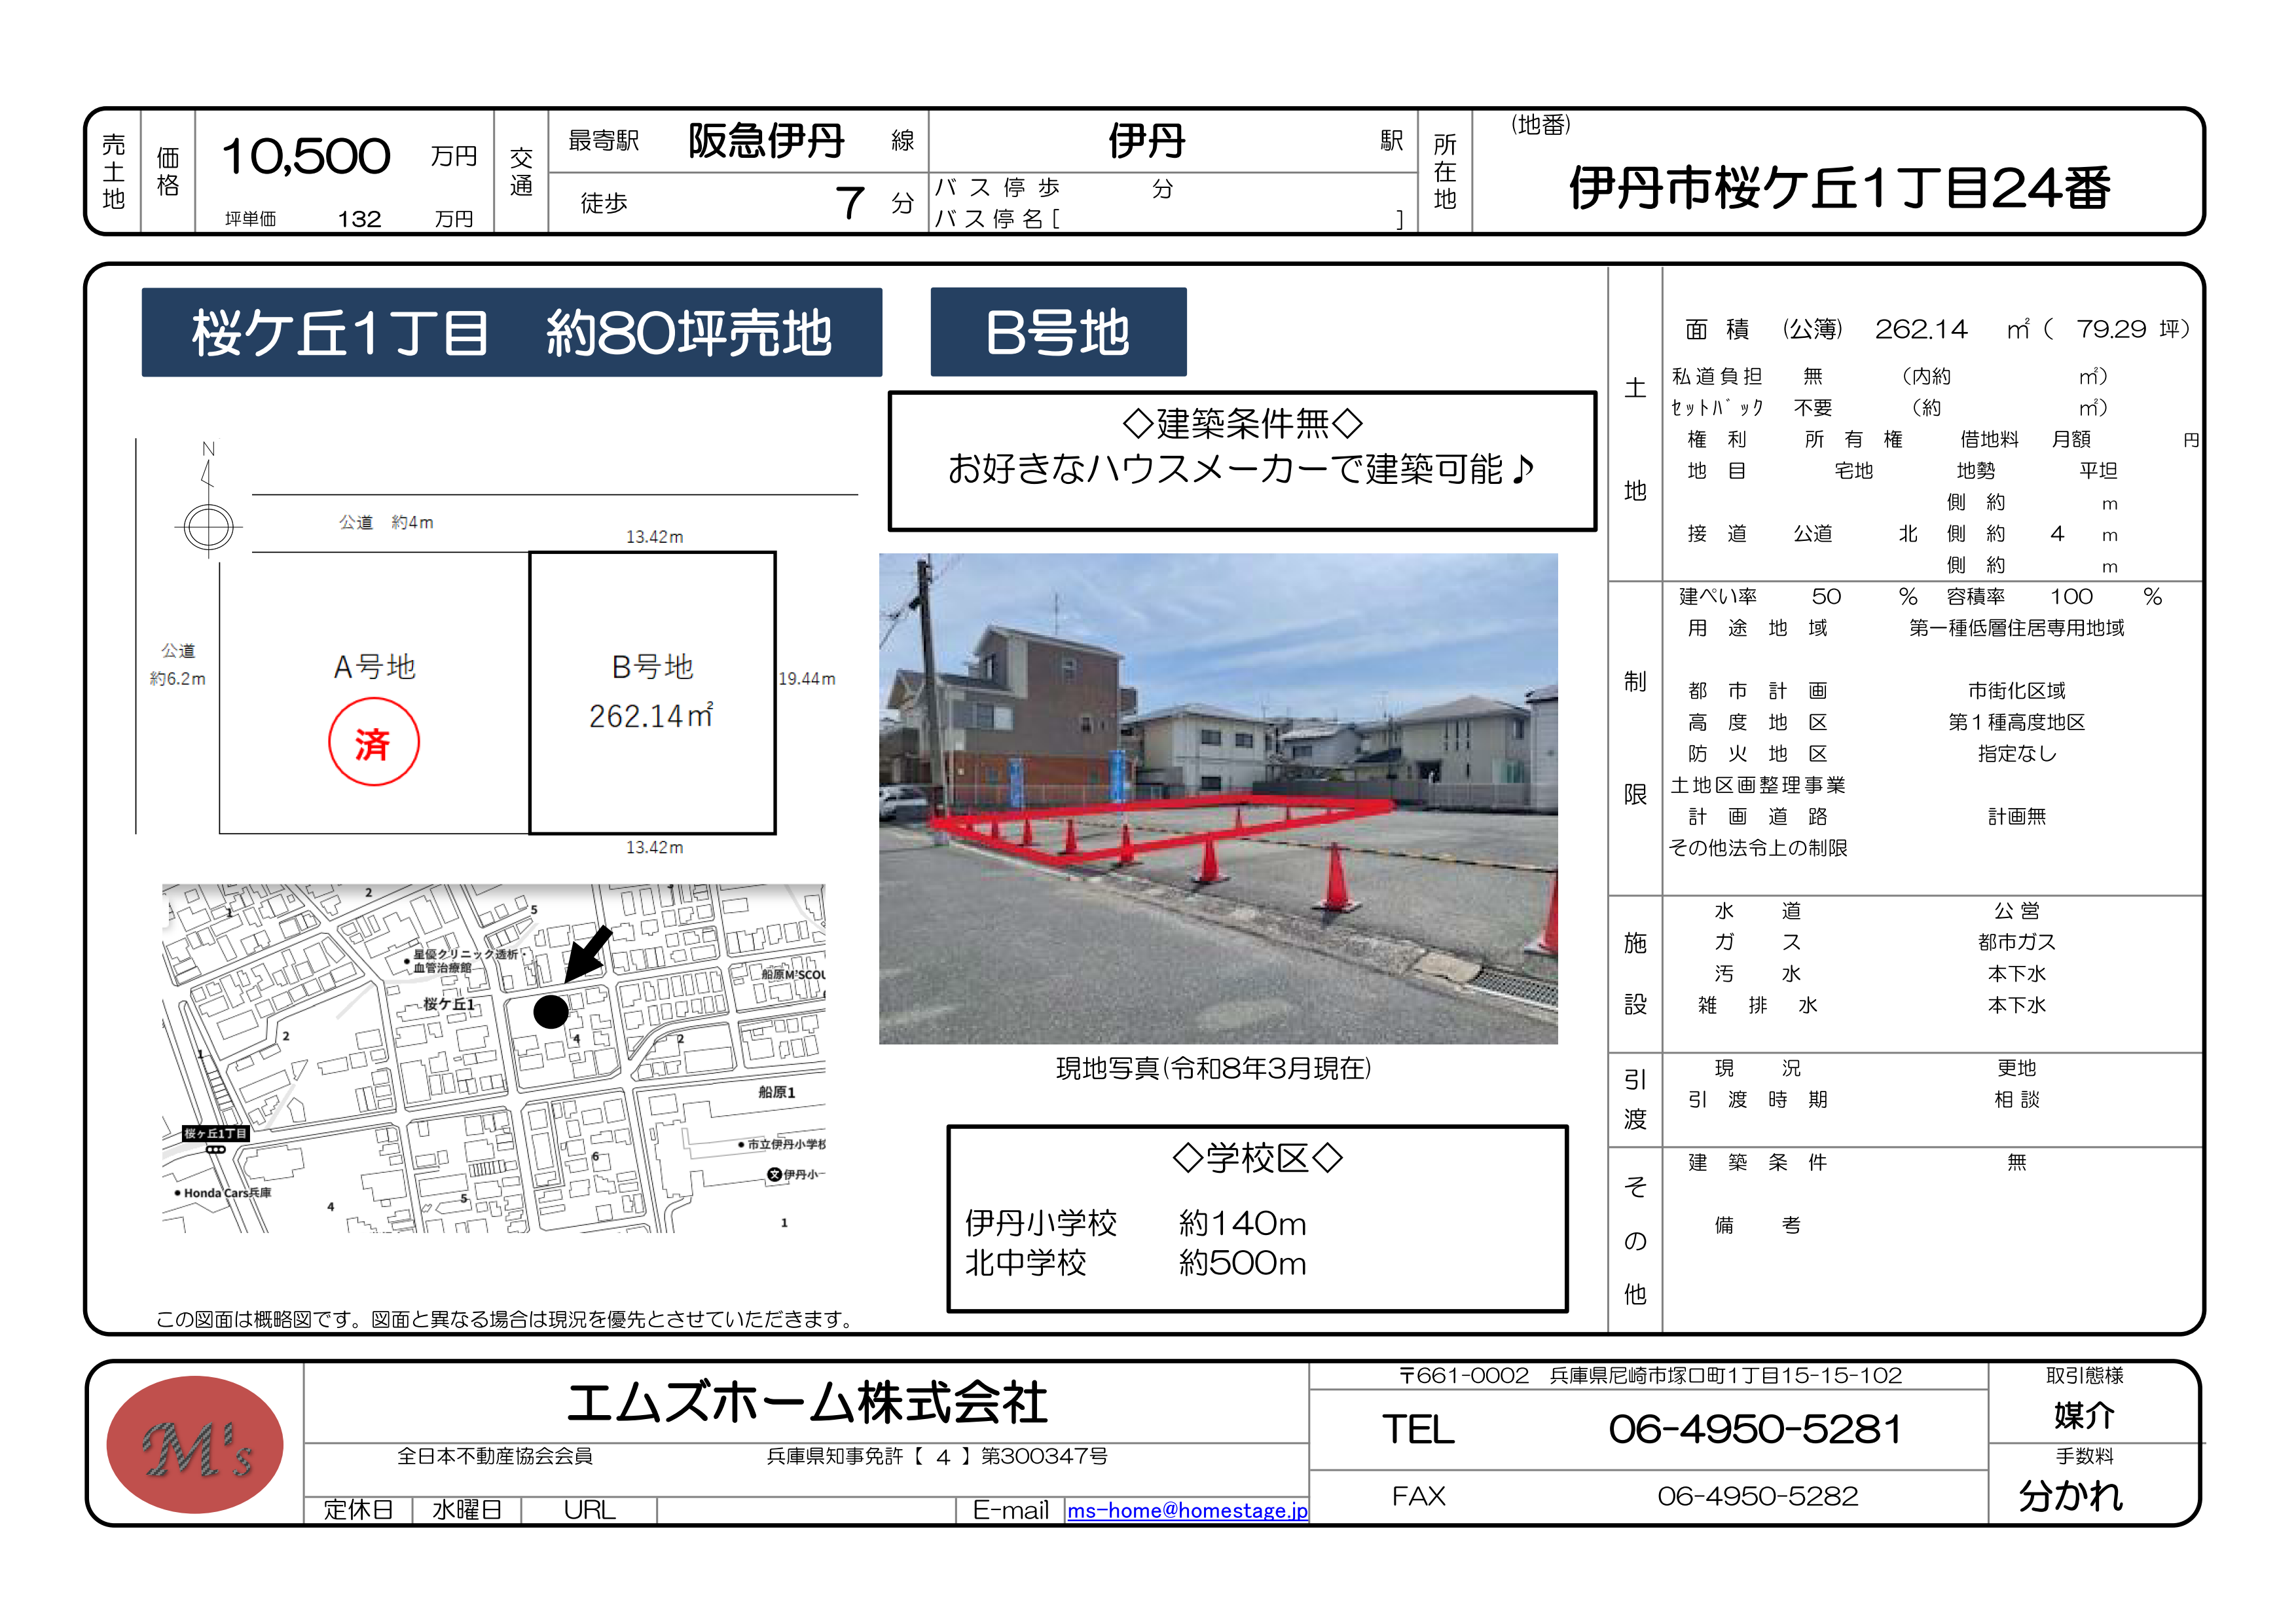Click the M's company logo
This screenshot has width=2296, height=1624.
click(195, 1444)
